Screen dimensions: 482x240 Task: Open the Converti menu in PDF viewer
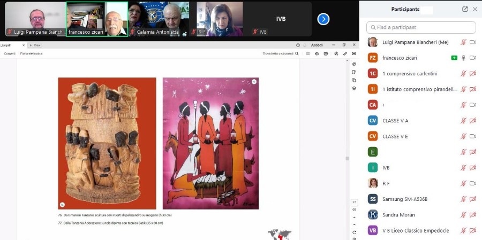[10, 53]
